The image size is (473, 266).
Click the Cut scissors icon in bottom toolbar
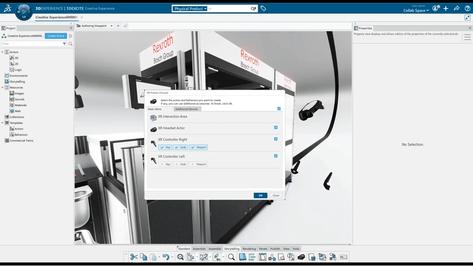pyautogui.click(x=134, y=257)
